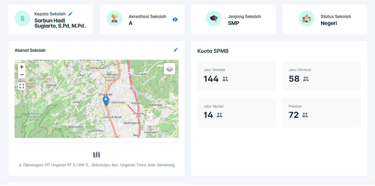This screenshot has width=375, height=186.
Task: Click the graduation cap Jenjang Sekolah icon
Action: 214,18
